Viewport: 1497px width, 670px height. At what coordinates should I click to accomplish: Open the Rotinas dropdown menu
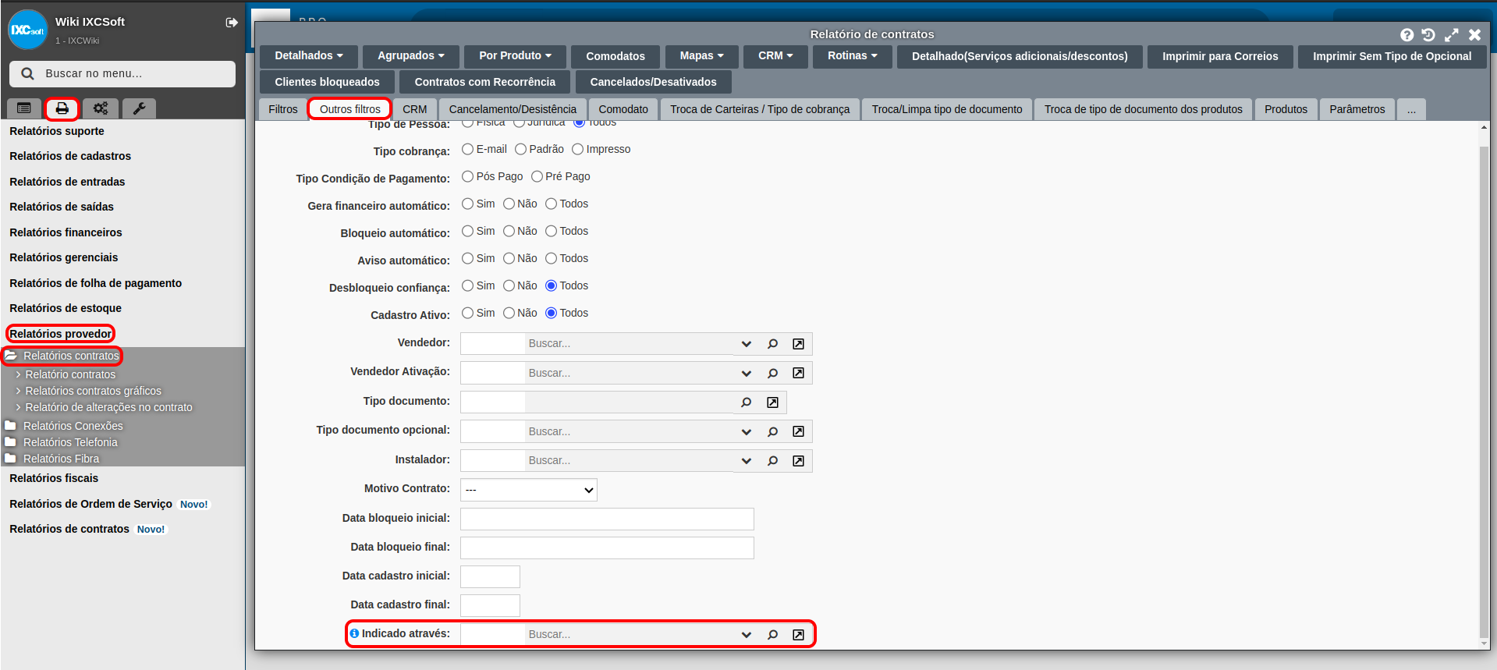pyautogui.click(x=852, y=56)
